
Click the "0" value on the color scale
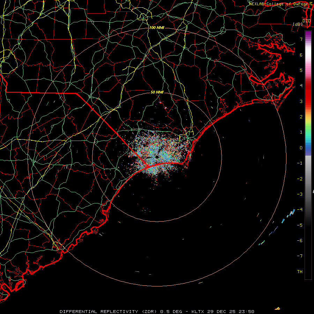point(301,148)
